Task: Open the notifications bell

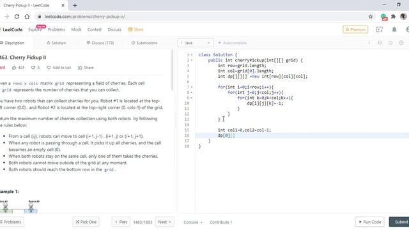Action: [x=394, y=29]
